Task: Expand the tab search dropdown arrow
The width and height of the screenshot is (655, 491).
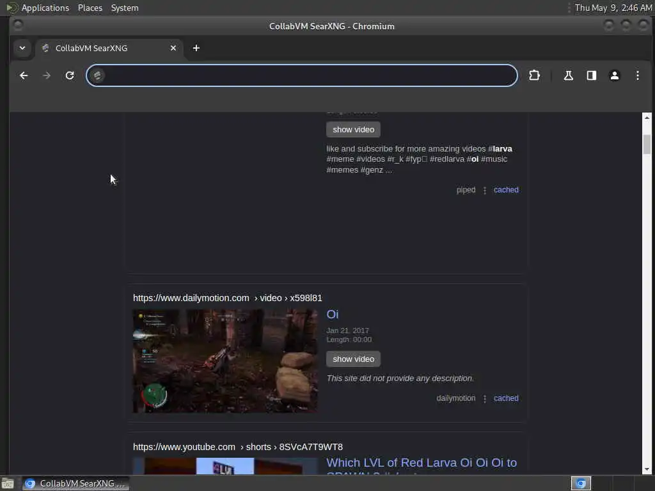Action: tap(22, 48)
